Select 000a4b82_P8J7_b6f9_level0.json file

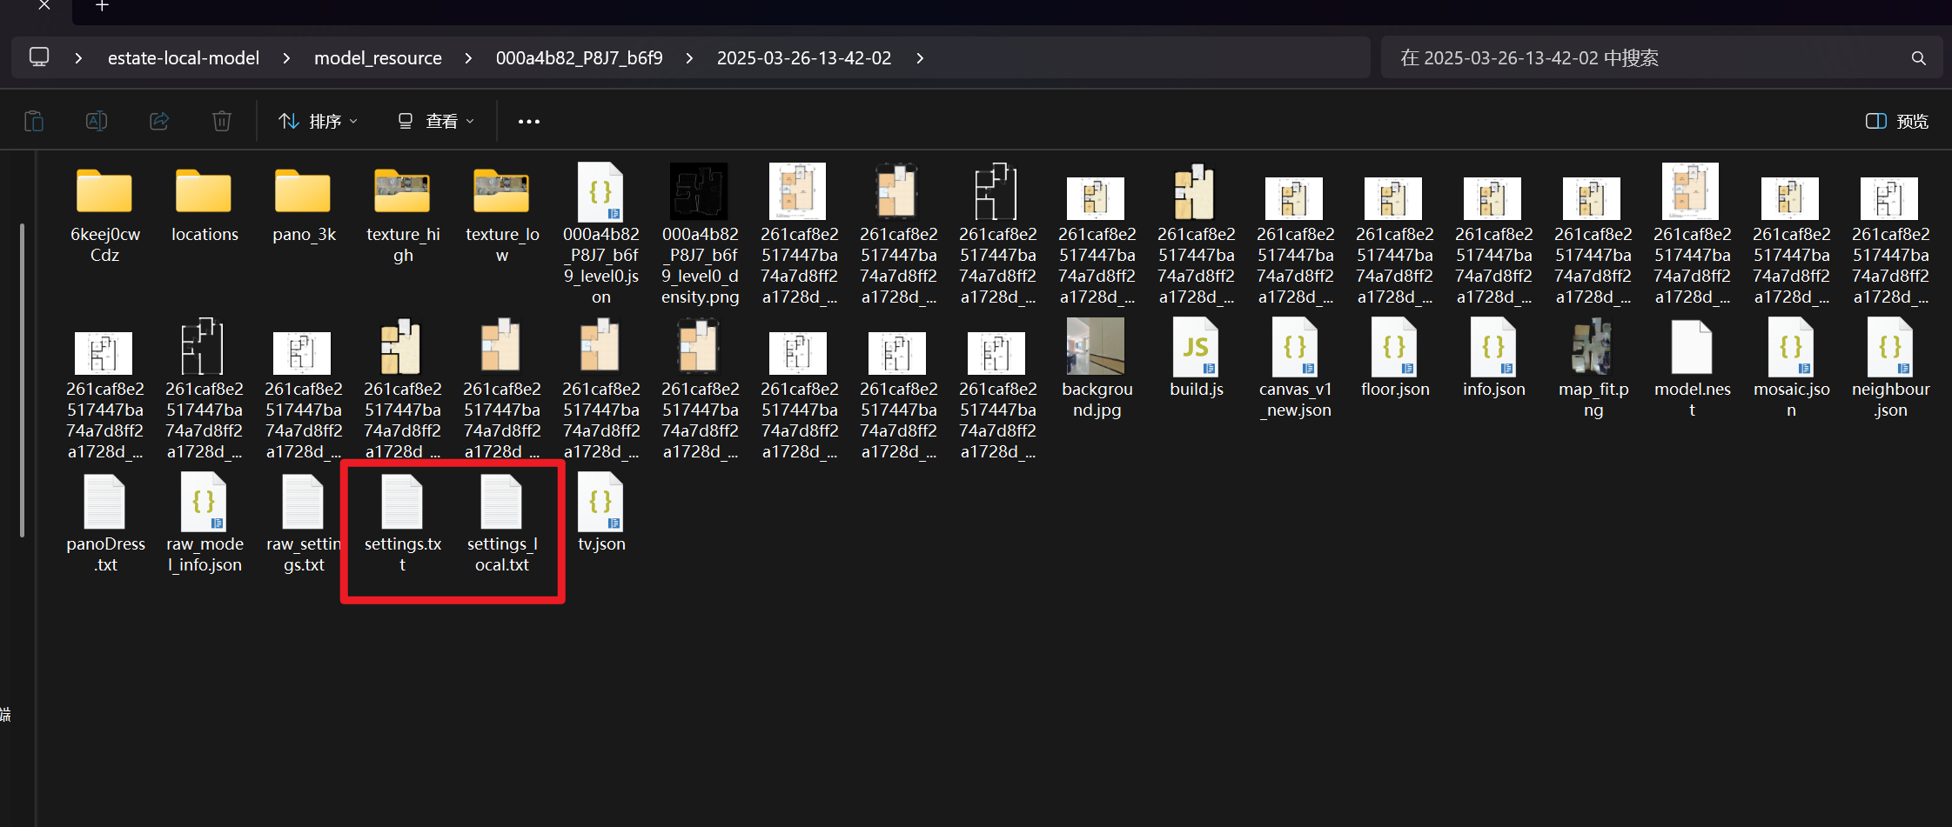click(x=601, y=235)
